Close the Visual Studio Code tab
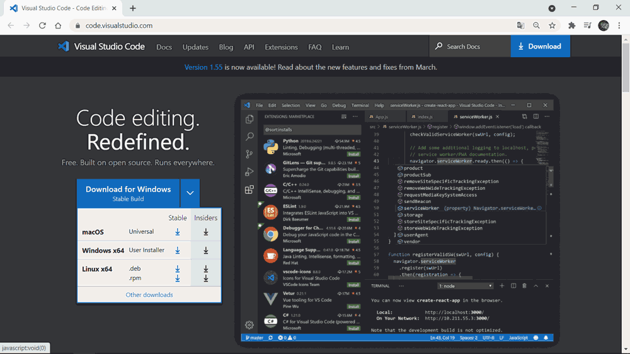Image resolution: width=630 pixels, height=354 pixels. click(x=114, y=8)
